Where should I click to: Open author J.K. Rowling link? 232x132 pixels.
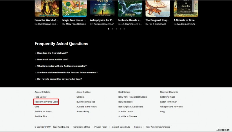[127, 24]
